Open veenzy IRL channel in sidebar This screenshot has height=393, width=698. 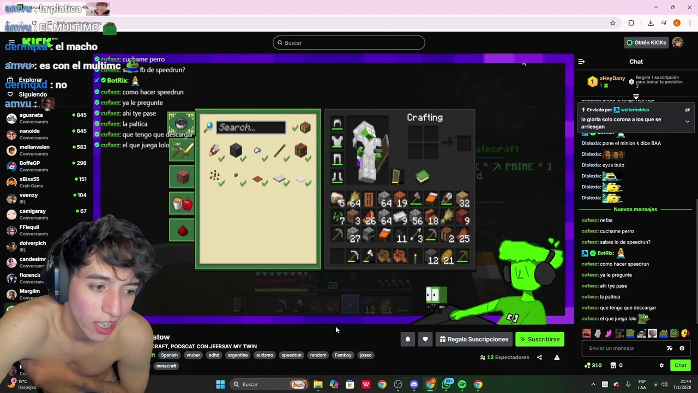coord(46,198)
